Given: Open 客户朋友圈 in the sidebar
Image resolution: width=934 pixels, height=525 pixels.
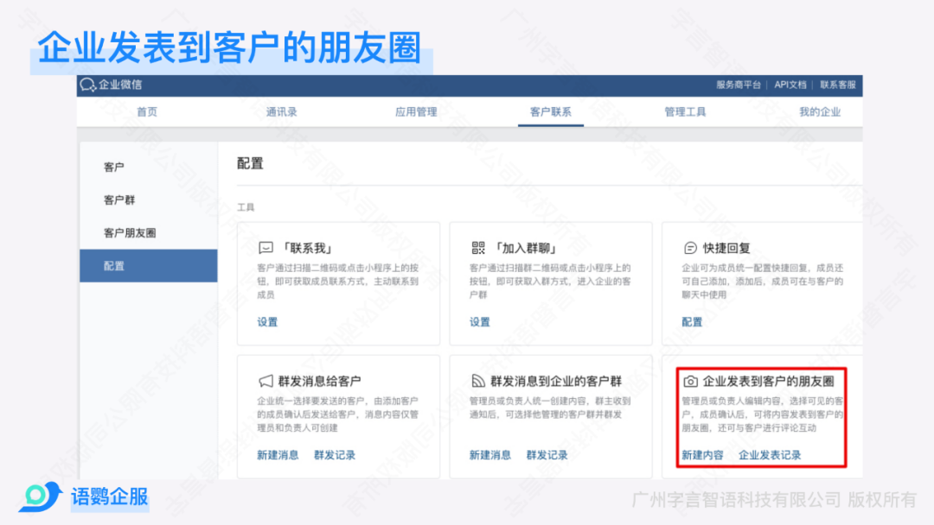Looking at the screenshot, I should click(130, 233).
